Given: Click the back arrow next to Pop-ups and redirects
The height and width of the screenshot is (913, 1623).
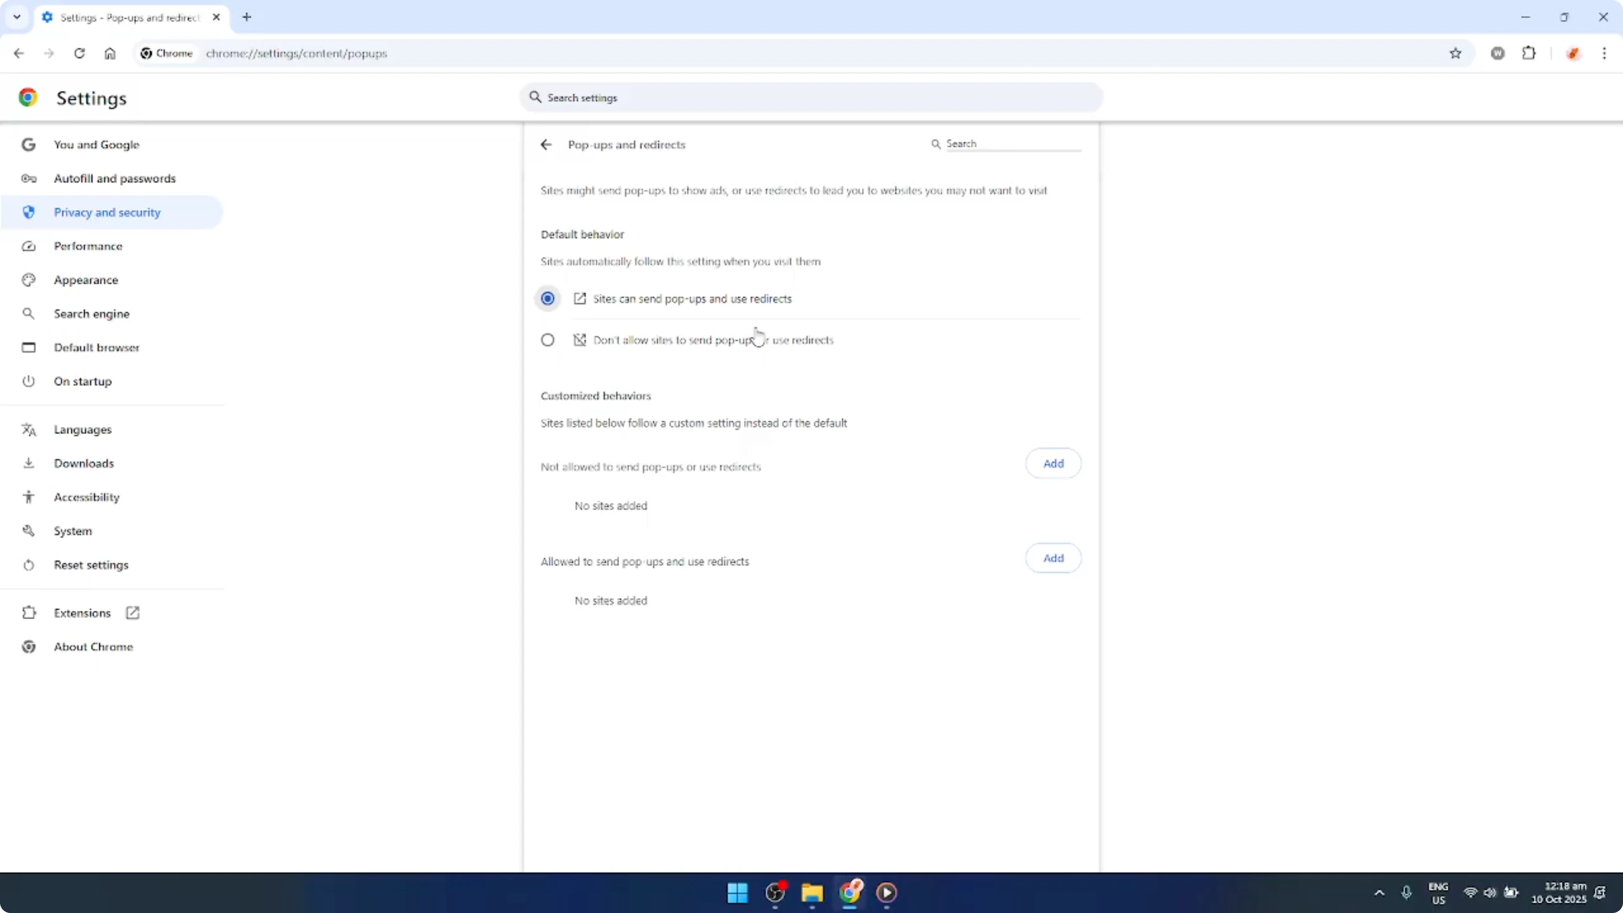Looking at the screenshot, I should tap(546, 145).
